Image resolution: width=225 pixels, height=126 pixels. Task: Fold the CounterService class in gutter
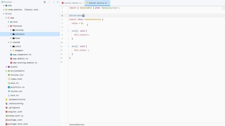point(69,19)
